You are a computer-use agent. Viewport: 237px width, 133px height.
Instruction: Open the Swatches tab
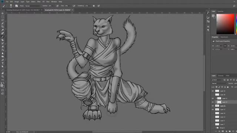[220, 11]
